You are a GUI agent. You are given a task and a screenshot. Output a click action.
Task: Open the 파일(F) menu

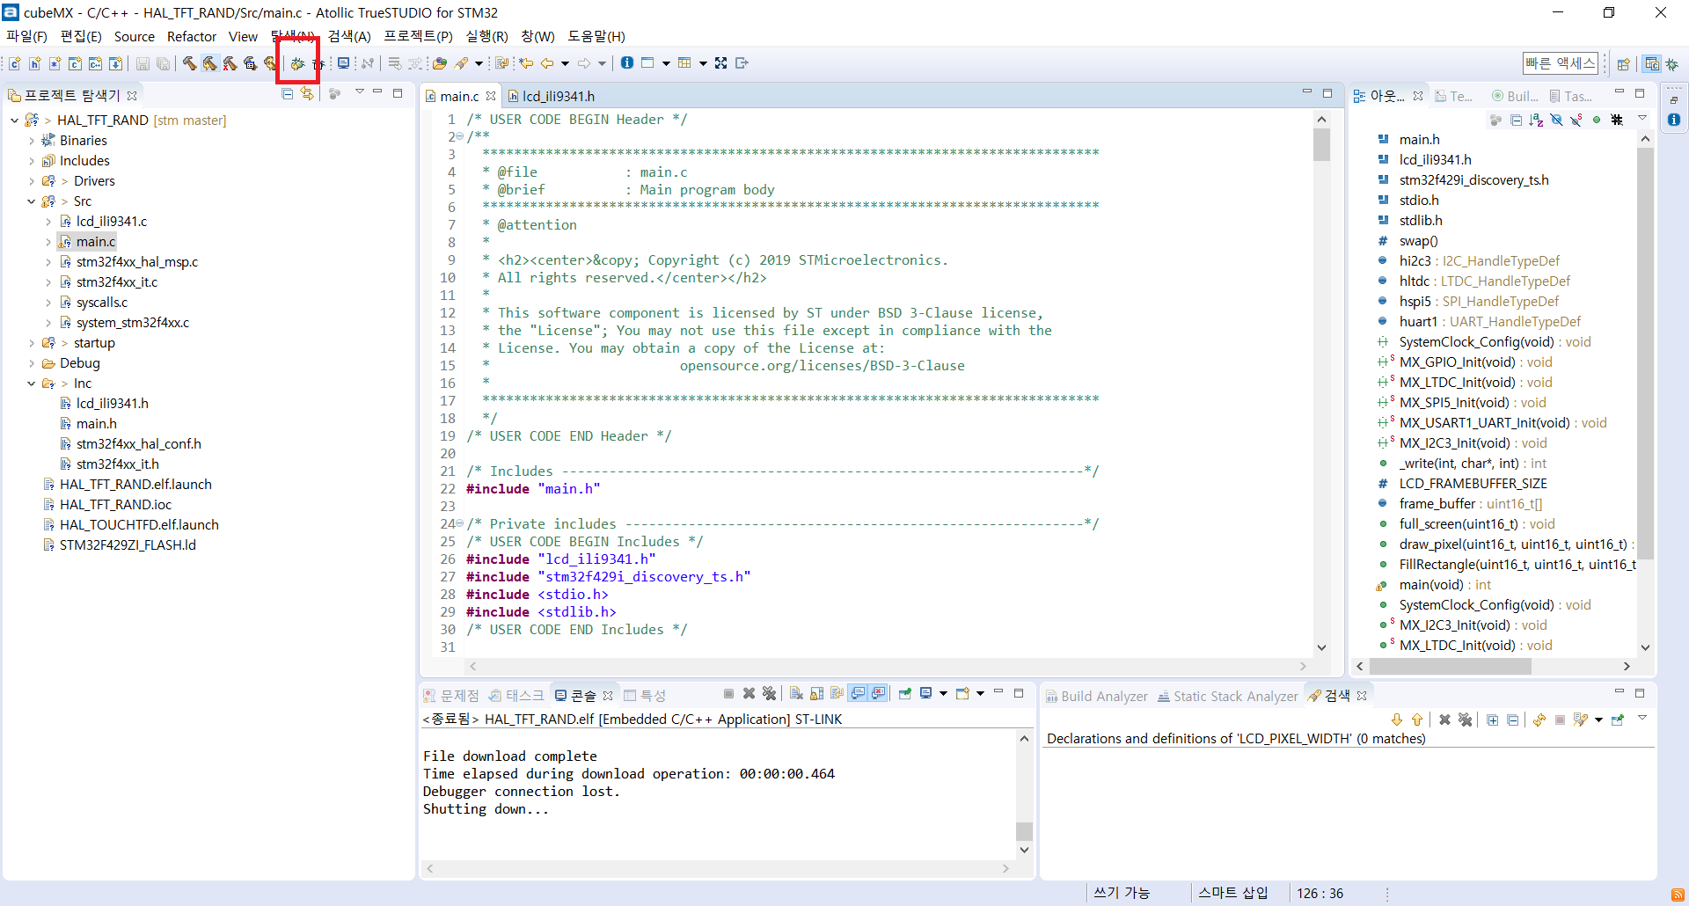[x=27, y=36]
